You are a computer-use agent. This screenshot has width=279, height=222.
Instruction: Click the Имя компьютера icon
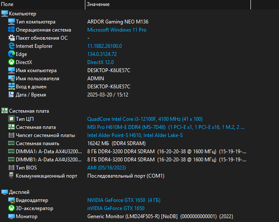tap(12, 70)
